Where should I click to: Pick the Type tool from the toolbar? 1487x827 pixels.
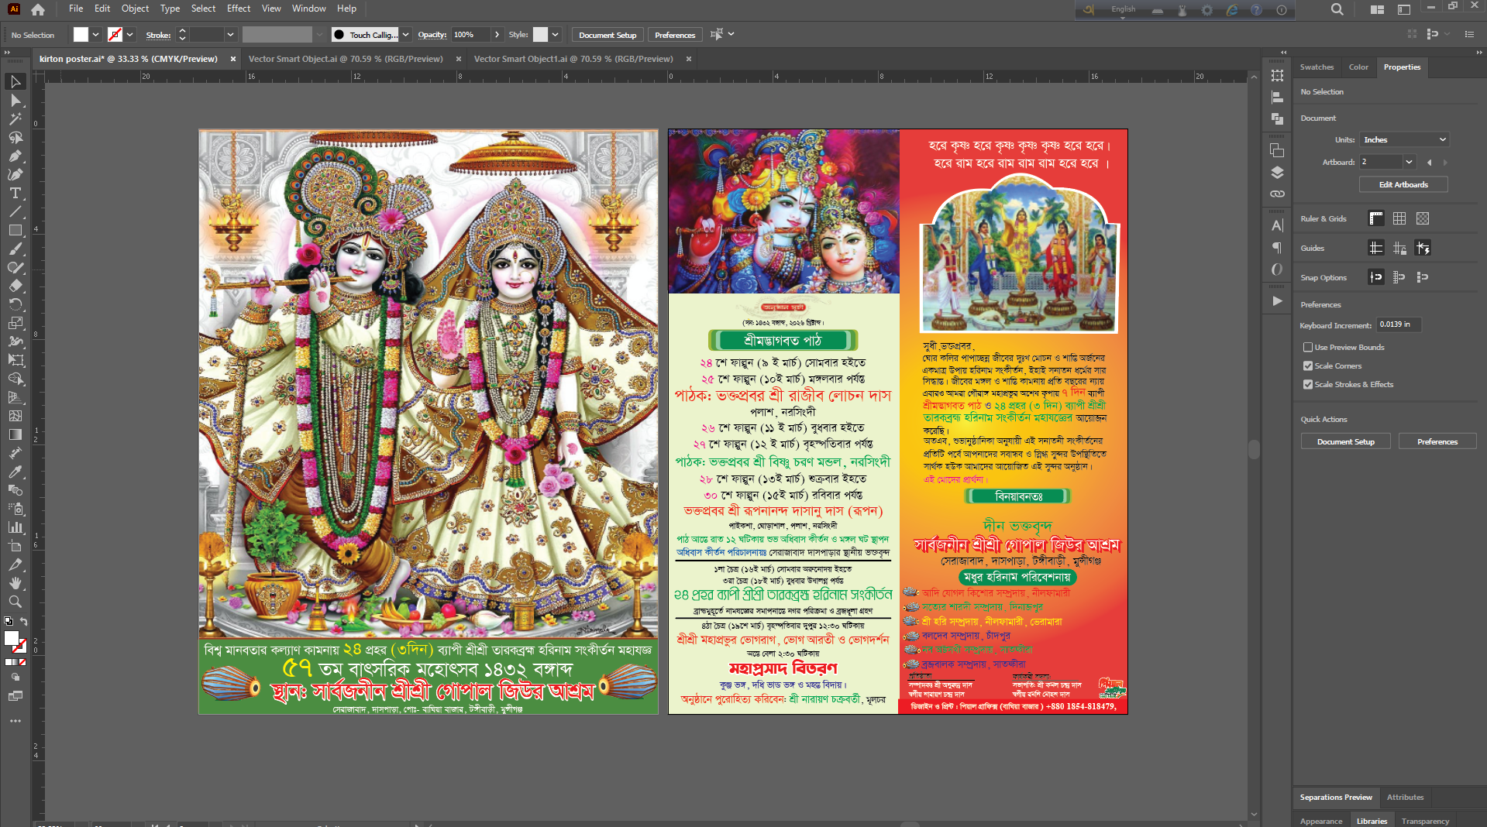(x=15, y=193)
